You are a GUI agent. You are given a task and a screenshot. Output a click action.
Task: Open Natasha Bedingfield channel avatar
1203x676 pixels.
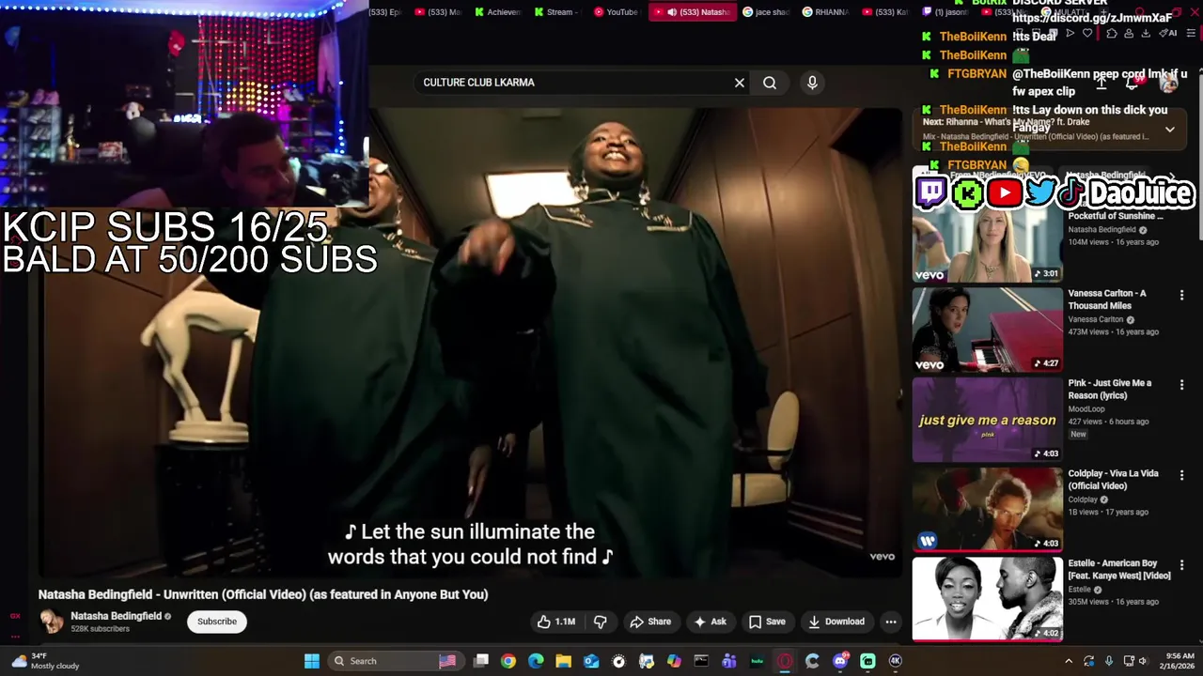[x=52, y=621]
